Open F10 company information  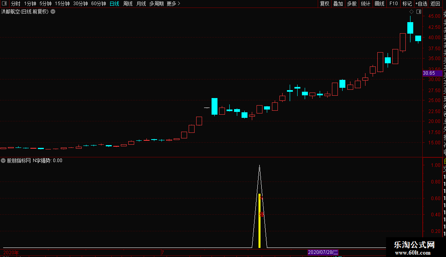pos(394,4)
